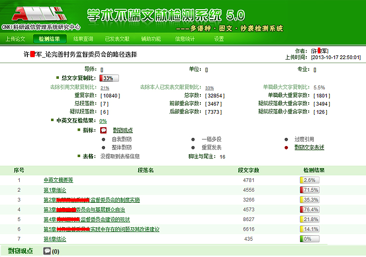Open the 设置 menu

[219, 39]
